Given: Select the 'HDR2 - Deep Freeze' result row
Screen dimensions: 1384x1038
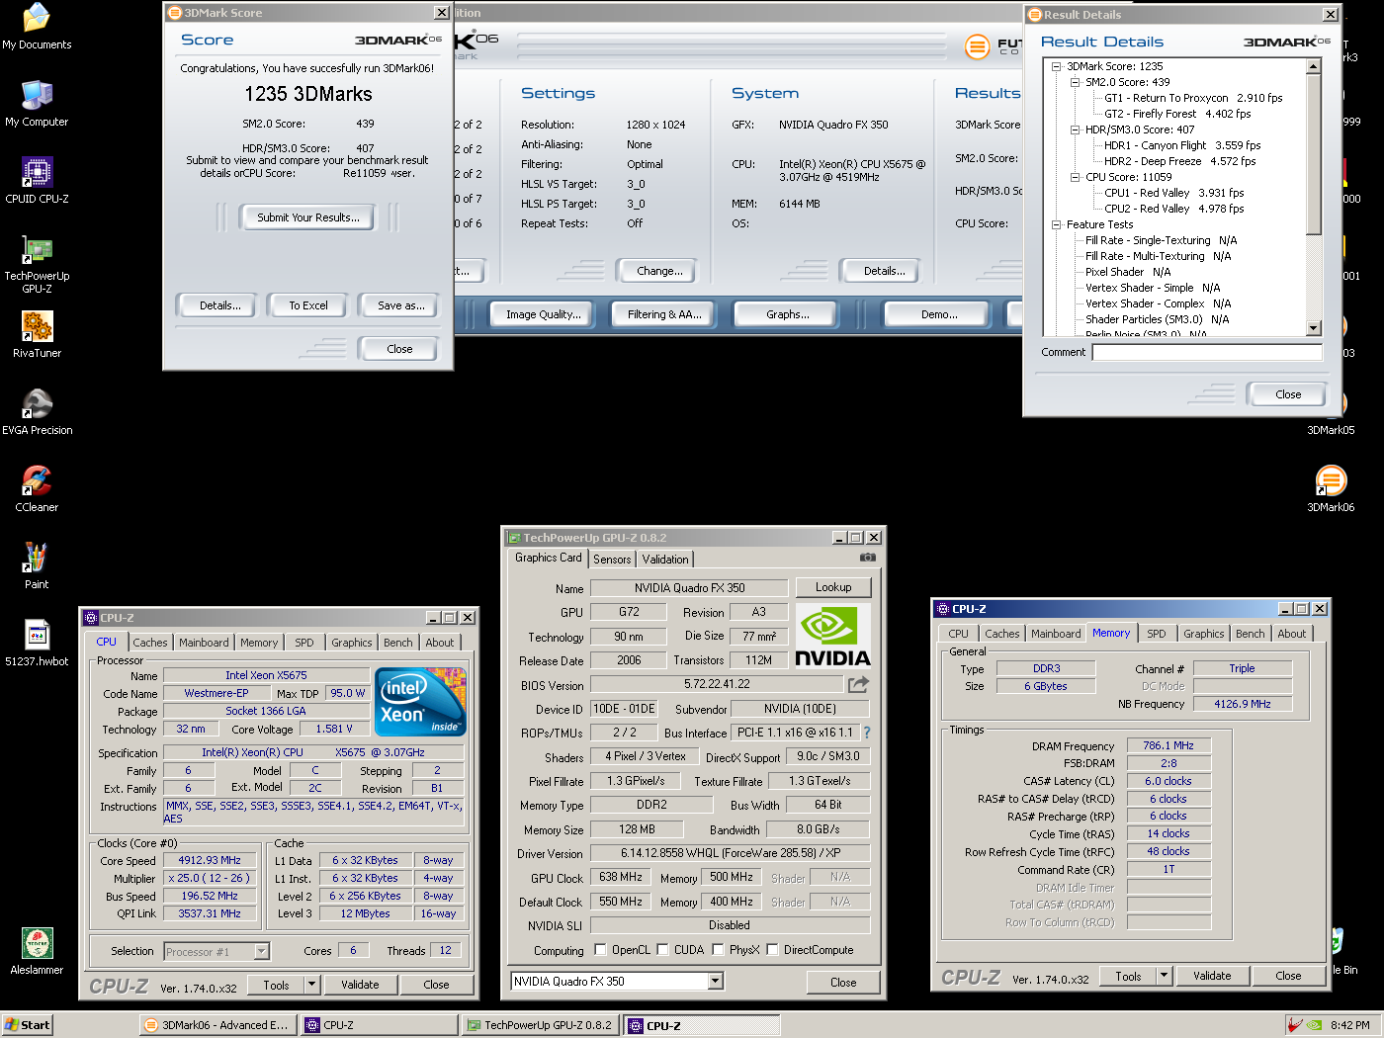Looking at the screenshot, I should coord(1179,161).
